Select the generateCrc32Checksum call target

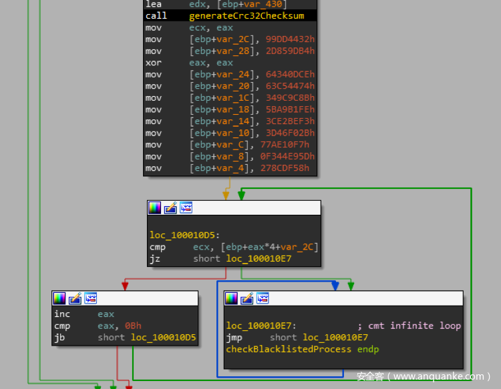coord(246,15)
